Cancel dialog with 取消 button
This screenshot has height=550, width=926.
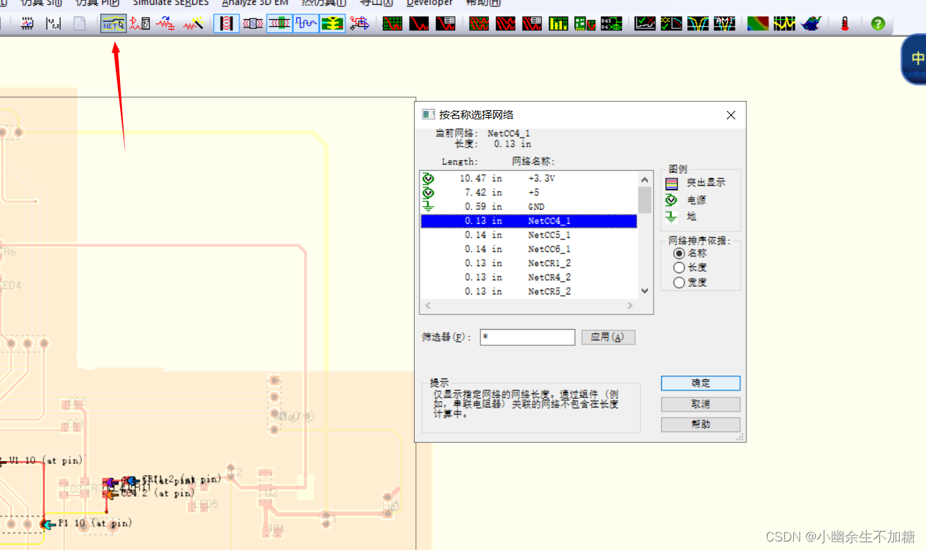tap(701, 404)
